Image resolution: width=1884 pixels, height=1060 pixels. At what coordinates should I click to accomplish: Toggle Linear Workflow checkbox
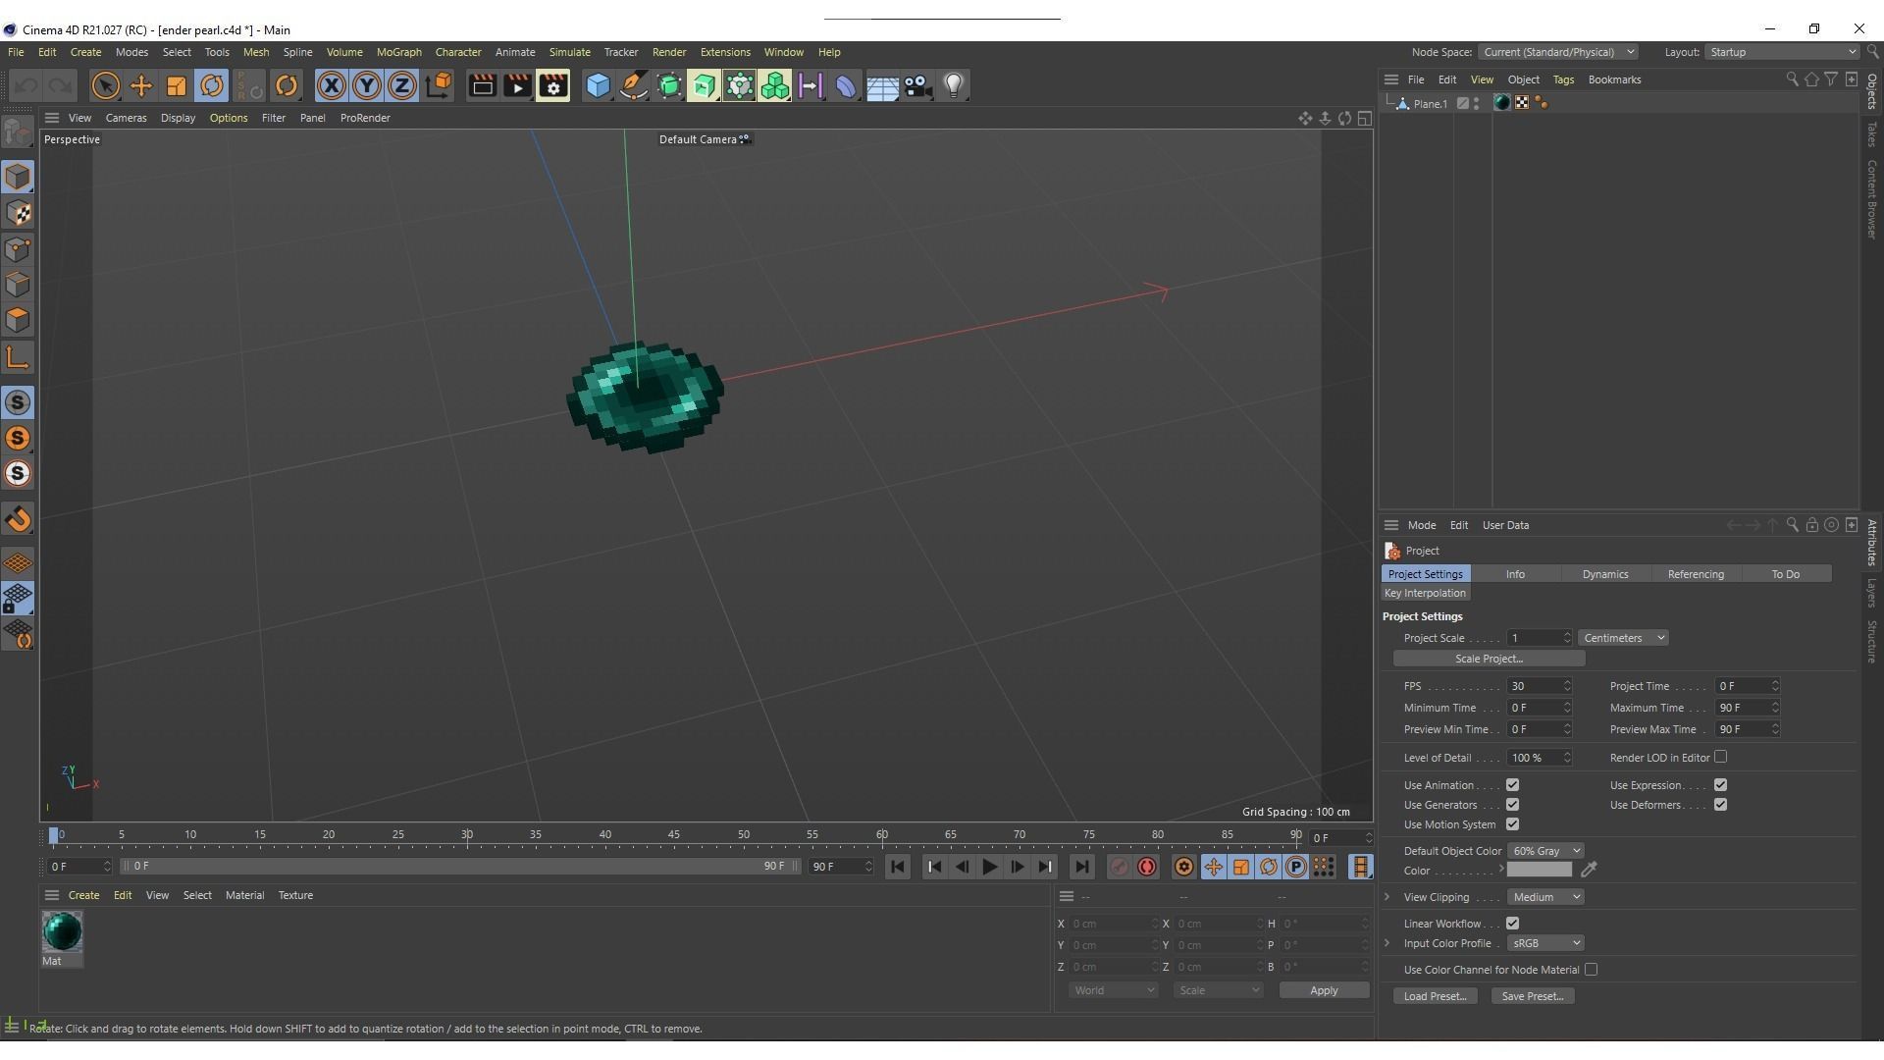coord(1512,924)
